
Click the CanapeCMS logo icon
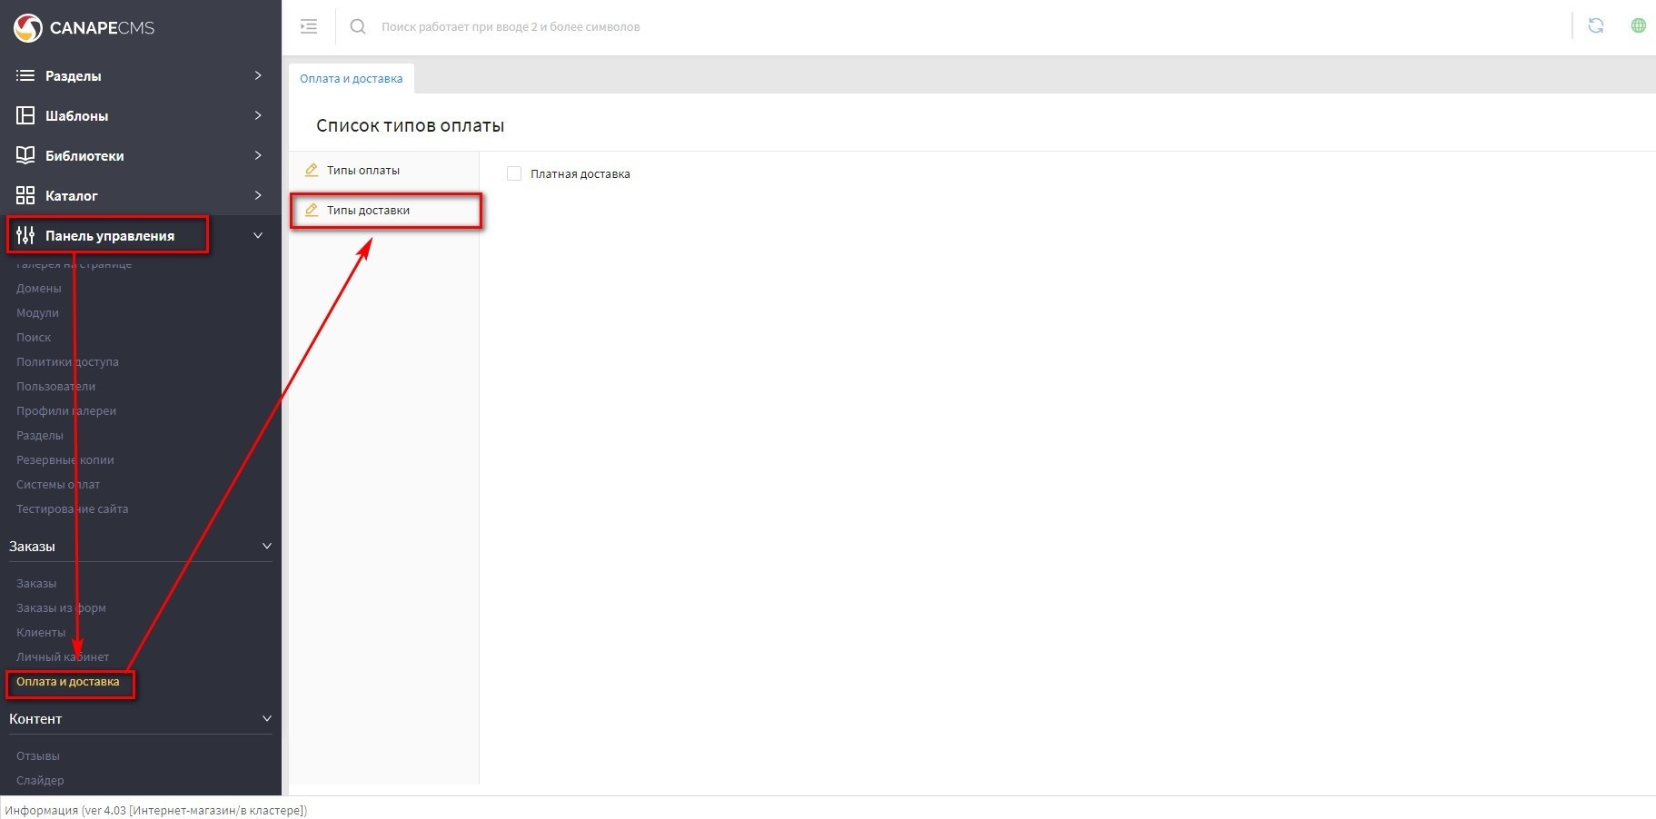(27, 27)
